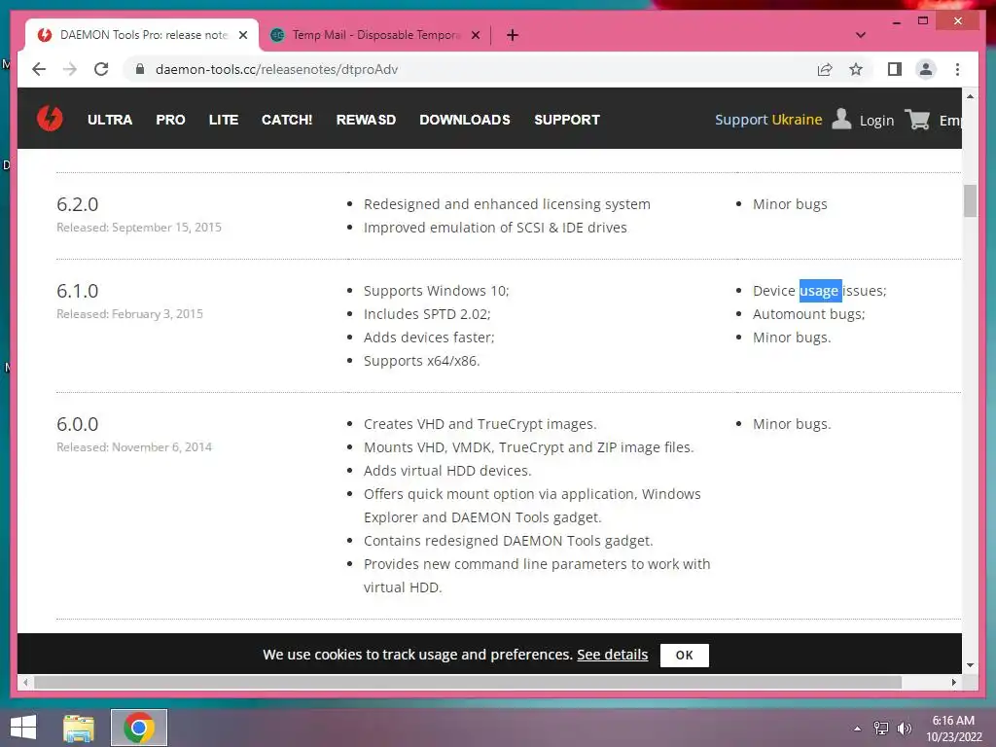Go back with the browser back arrow

(39, 69)
